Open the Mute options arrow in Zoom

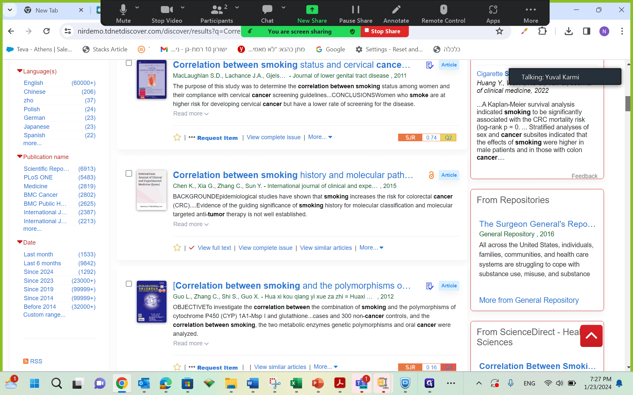137,7
